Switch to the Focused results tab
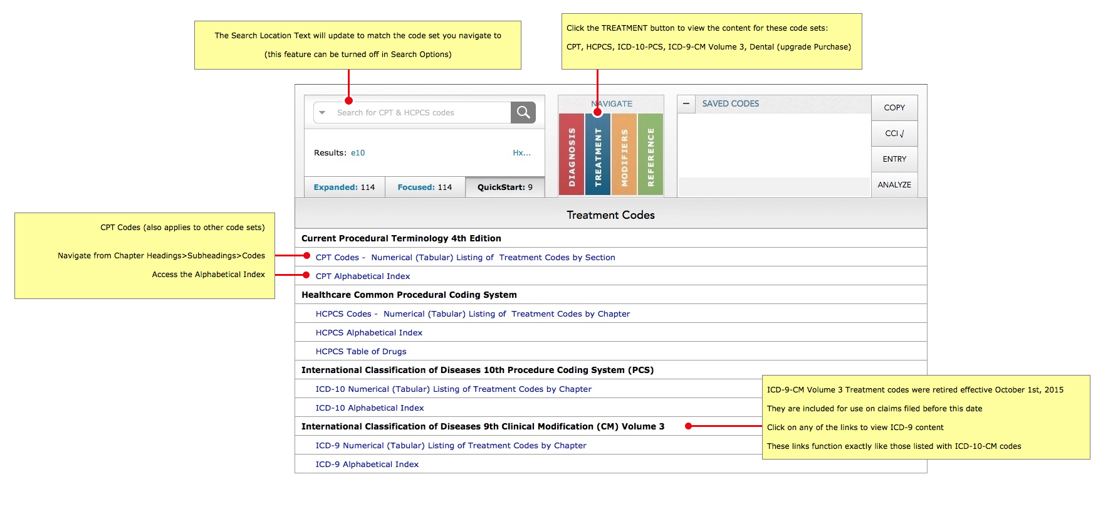This screenshot has width=1108, height=521. (x=424, y=187)
